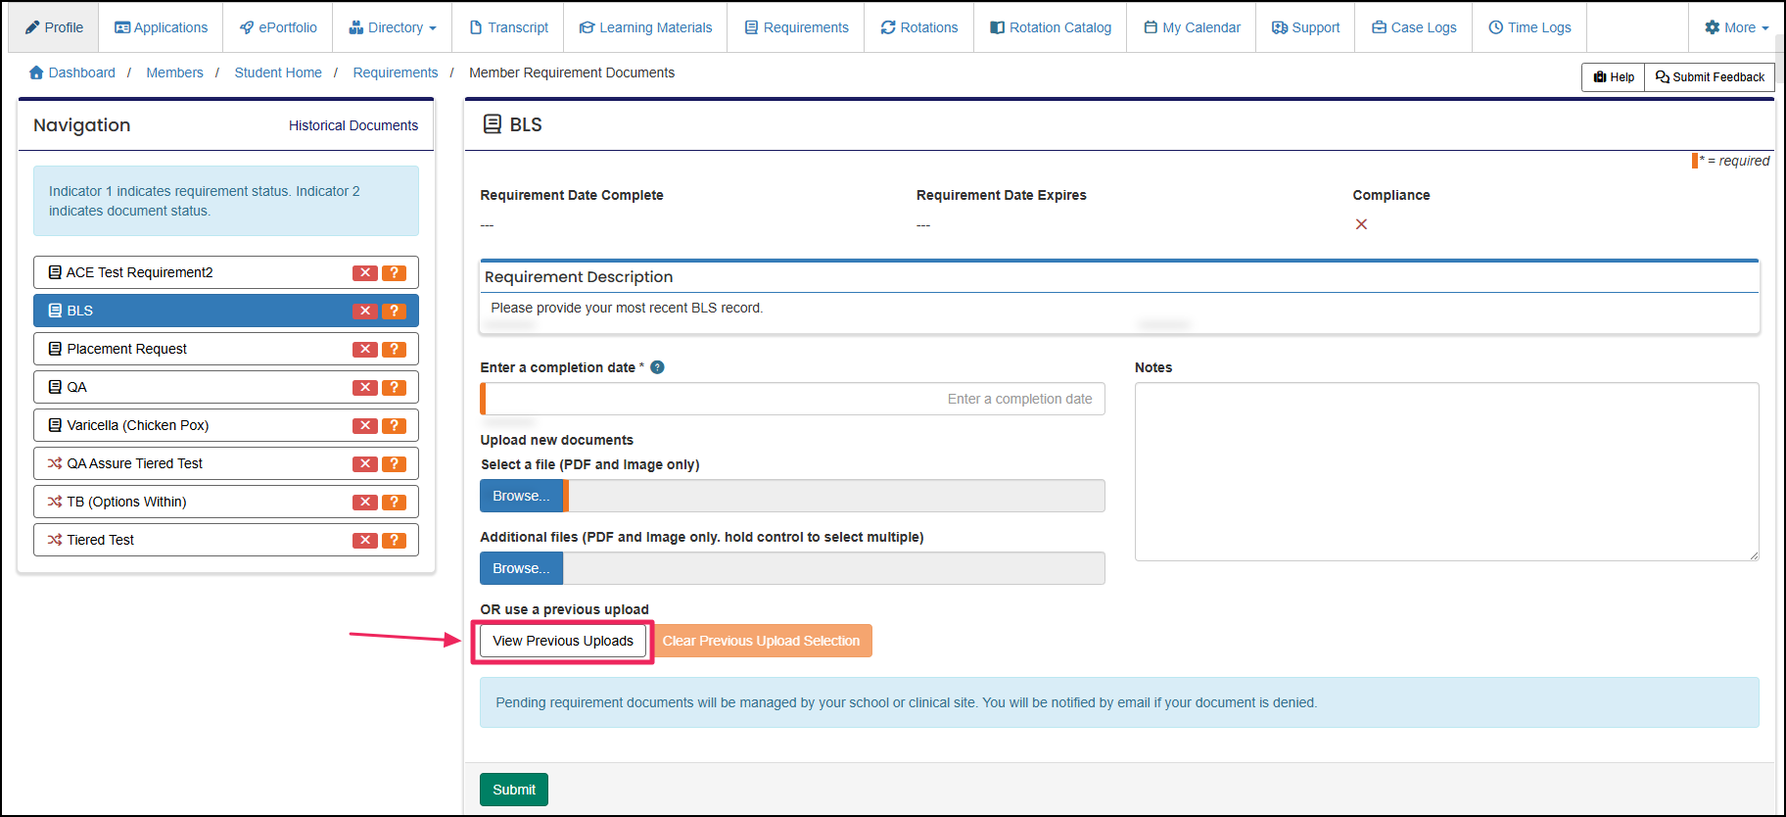Select QA Assure Tiered Test requirement
Viewport: 1786px width, 817px height.
[226, 463]
